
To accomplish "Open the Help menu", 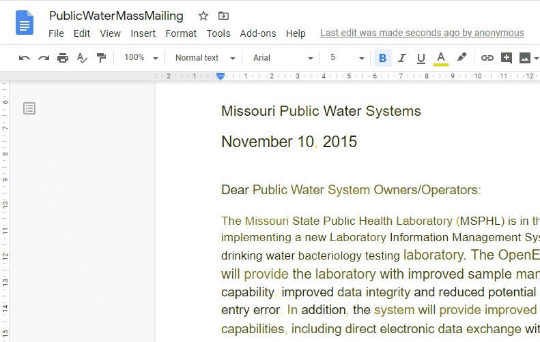I will tap(296, 33).
